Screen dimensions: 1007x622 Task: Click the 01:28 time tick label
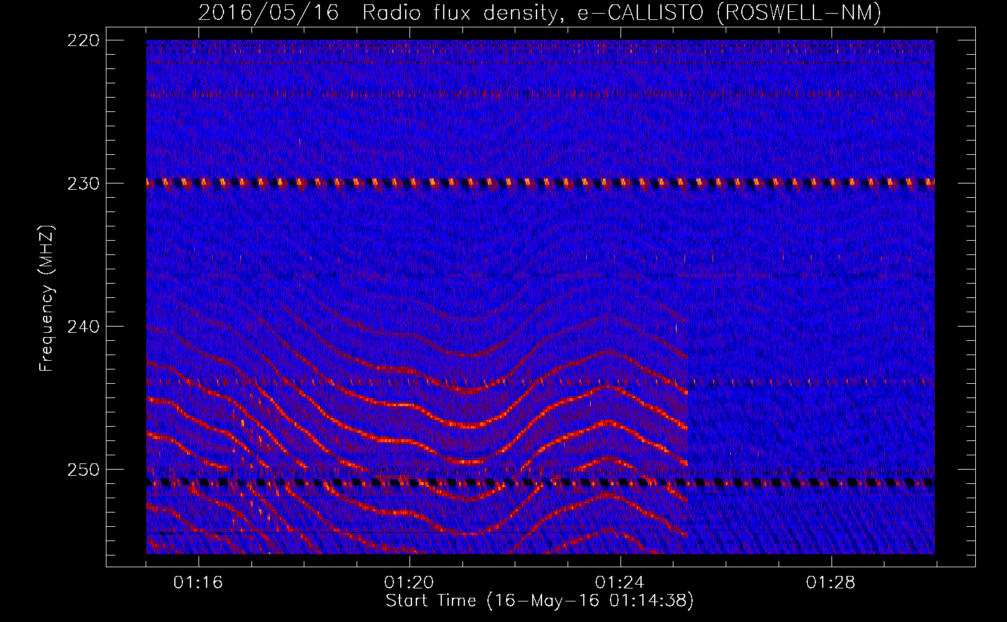[831, 582]
